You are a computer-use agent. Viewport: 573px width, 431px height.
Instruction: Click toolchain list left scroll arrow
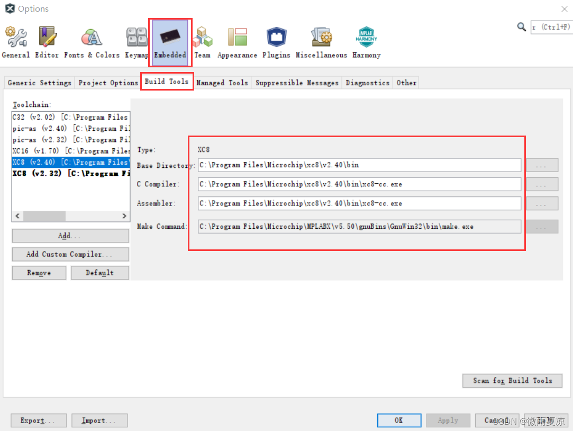[17, 216]
